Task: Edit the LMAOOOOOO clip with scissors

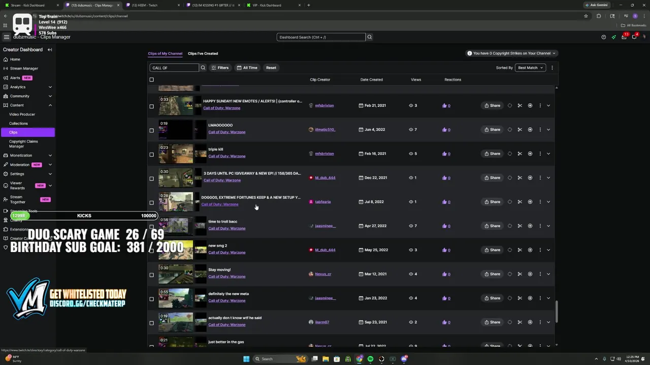Action: 519,129
